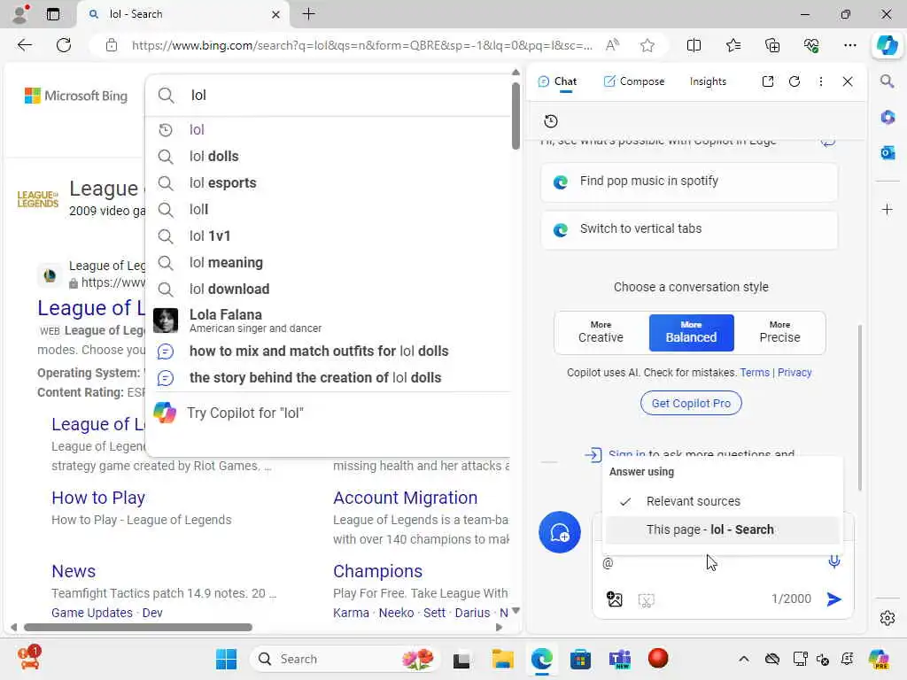This screenshot has height=680, width=907.
Task: Add this page to favorites star
Action: point(647,45)
